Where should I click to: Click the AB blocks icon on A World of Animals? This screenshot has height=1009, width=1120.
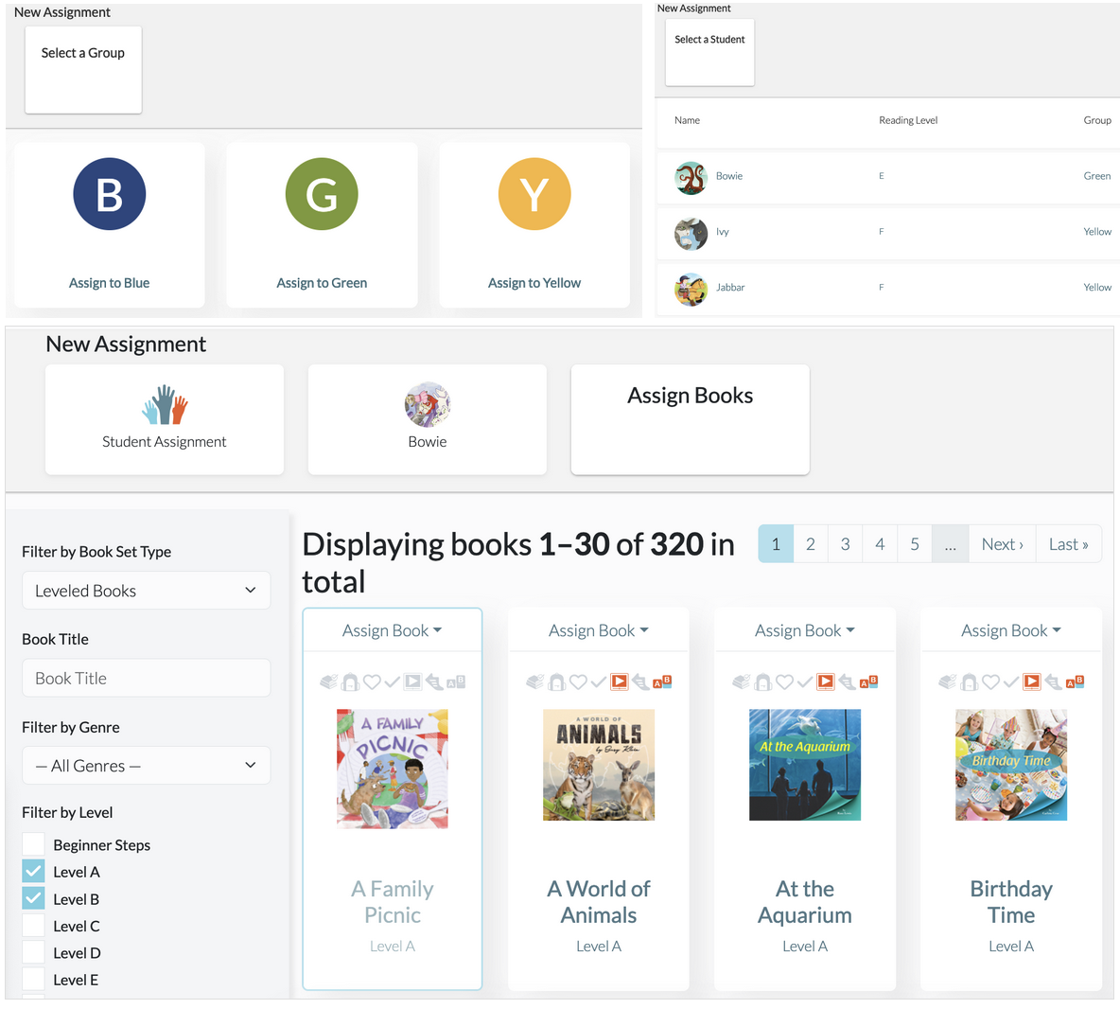point(662,682)
